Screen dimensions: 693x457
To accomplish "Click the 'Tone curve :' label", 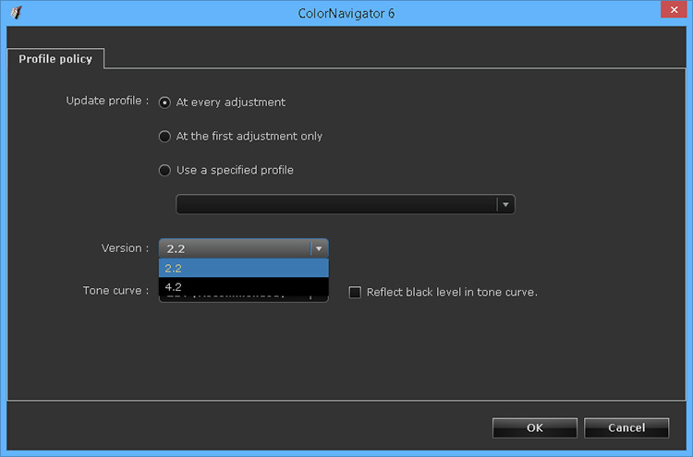I will [115, 291].
